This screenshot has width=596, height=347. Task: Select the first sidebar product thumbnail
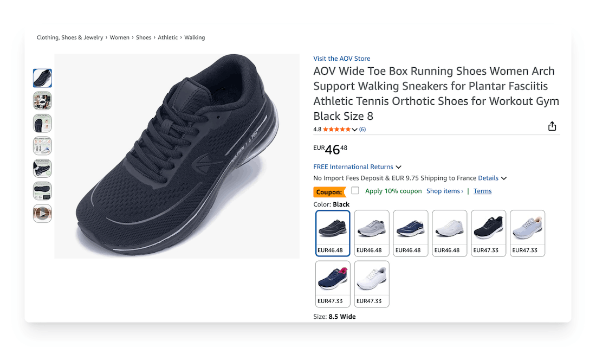(42, 78)
